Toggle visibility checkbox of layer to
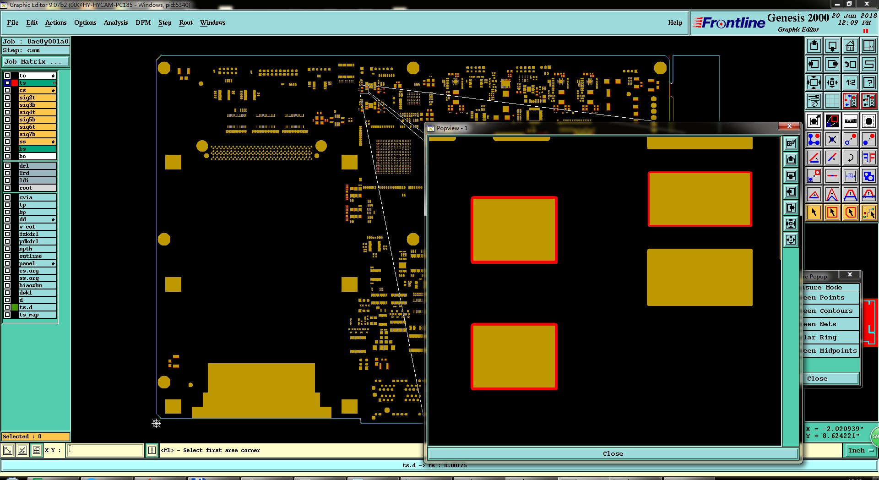Screen dimensions: 879x480 point(7,76)
